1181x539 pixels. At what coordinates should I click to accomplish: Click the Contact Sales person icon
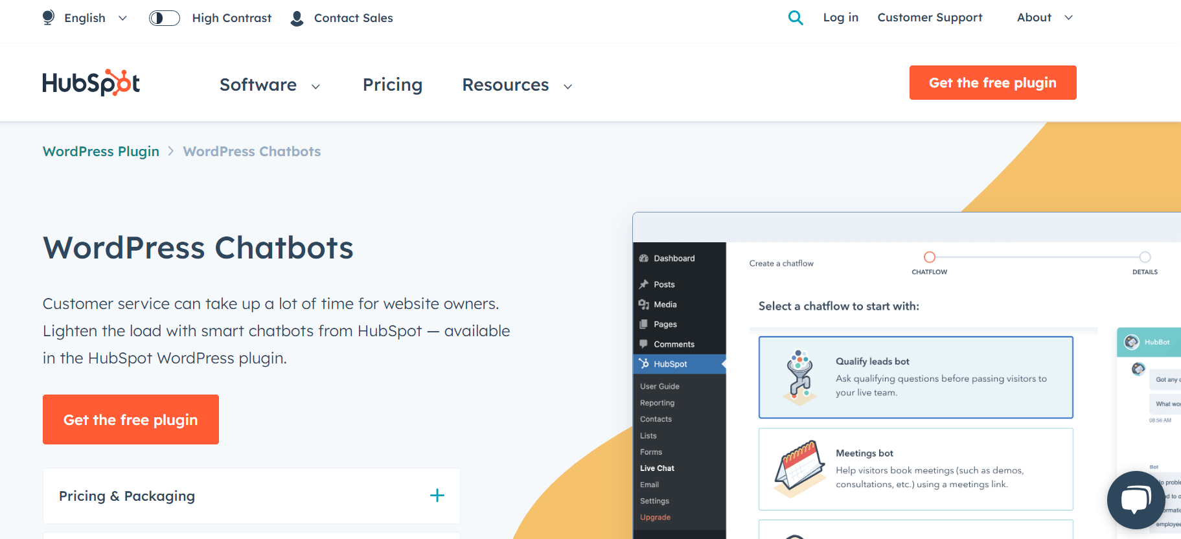pos(297,18)
